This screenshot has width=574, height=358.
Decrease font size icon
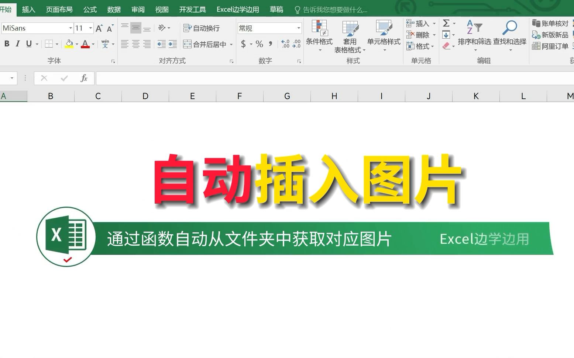pyautogui.click(x=110, y=28)
